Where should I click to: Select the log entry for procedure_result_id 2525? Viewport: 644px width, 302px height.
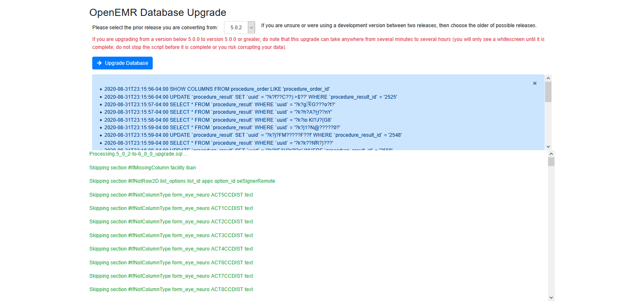(x=251, y=97)
